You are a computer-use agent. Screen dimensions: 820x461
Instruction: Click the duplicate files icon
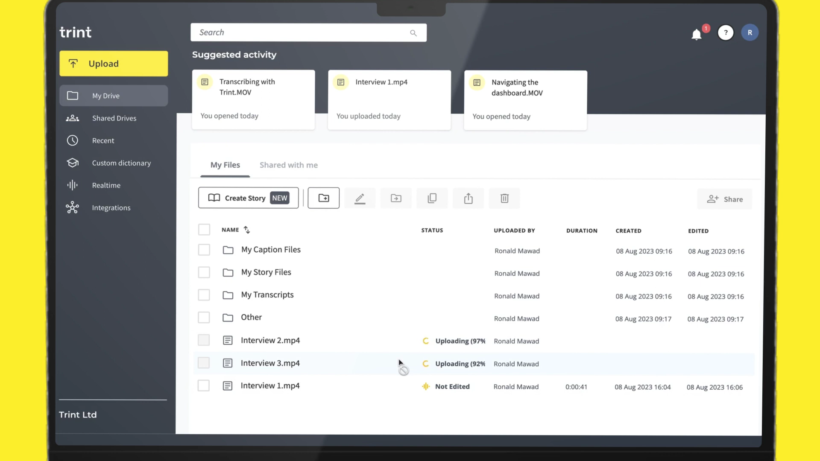[x=432, y=198]
